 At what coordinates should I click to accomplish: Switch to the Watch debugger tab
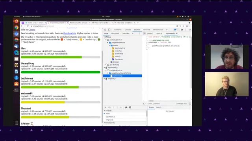[159, 107]
